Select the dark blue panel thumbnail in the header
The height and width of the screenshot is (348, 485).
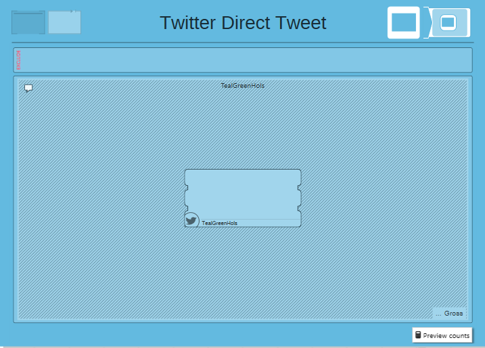pos(28,22)
